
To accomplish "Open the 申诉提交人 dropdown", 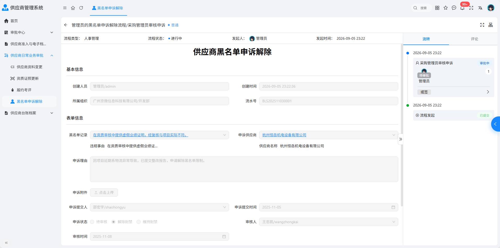I will click(160, 207).
